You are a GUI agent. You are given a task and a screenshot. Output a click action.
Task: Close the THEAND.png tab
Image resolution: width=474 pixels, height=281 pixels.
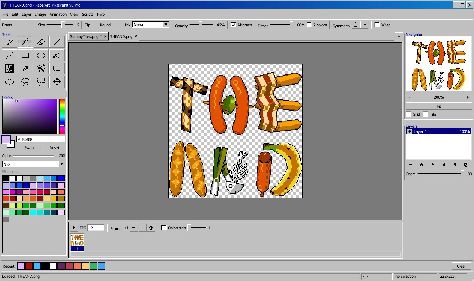(136, 36)
